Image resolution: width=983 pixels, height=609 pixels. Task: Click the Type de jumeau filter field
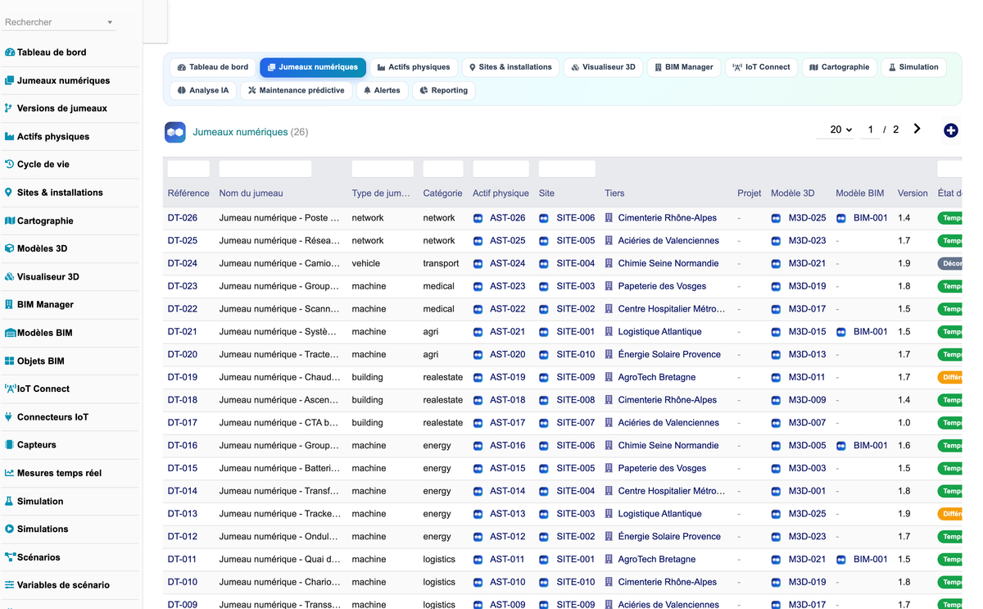pyautogui.click(x=383, y=169)
